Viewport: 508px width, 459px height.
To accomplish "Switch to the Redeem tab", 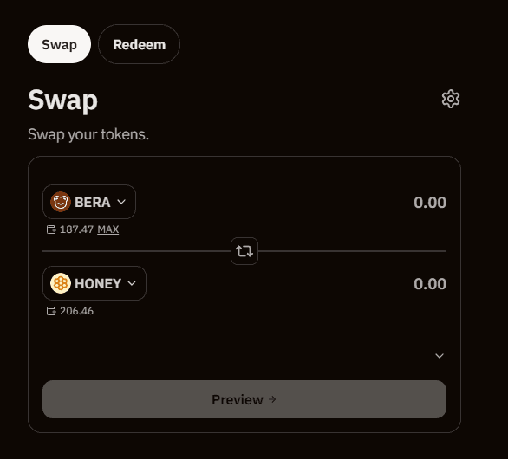I will click(139, 44).
